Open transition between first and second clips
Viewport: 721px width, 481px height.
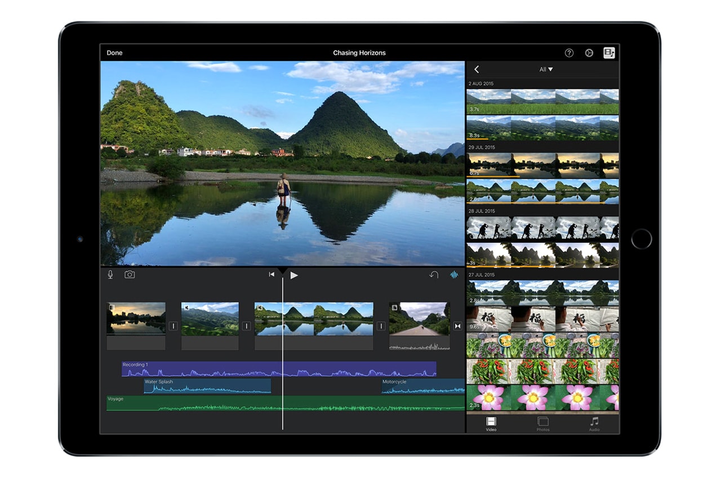(173, 326)
